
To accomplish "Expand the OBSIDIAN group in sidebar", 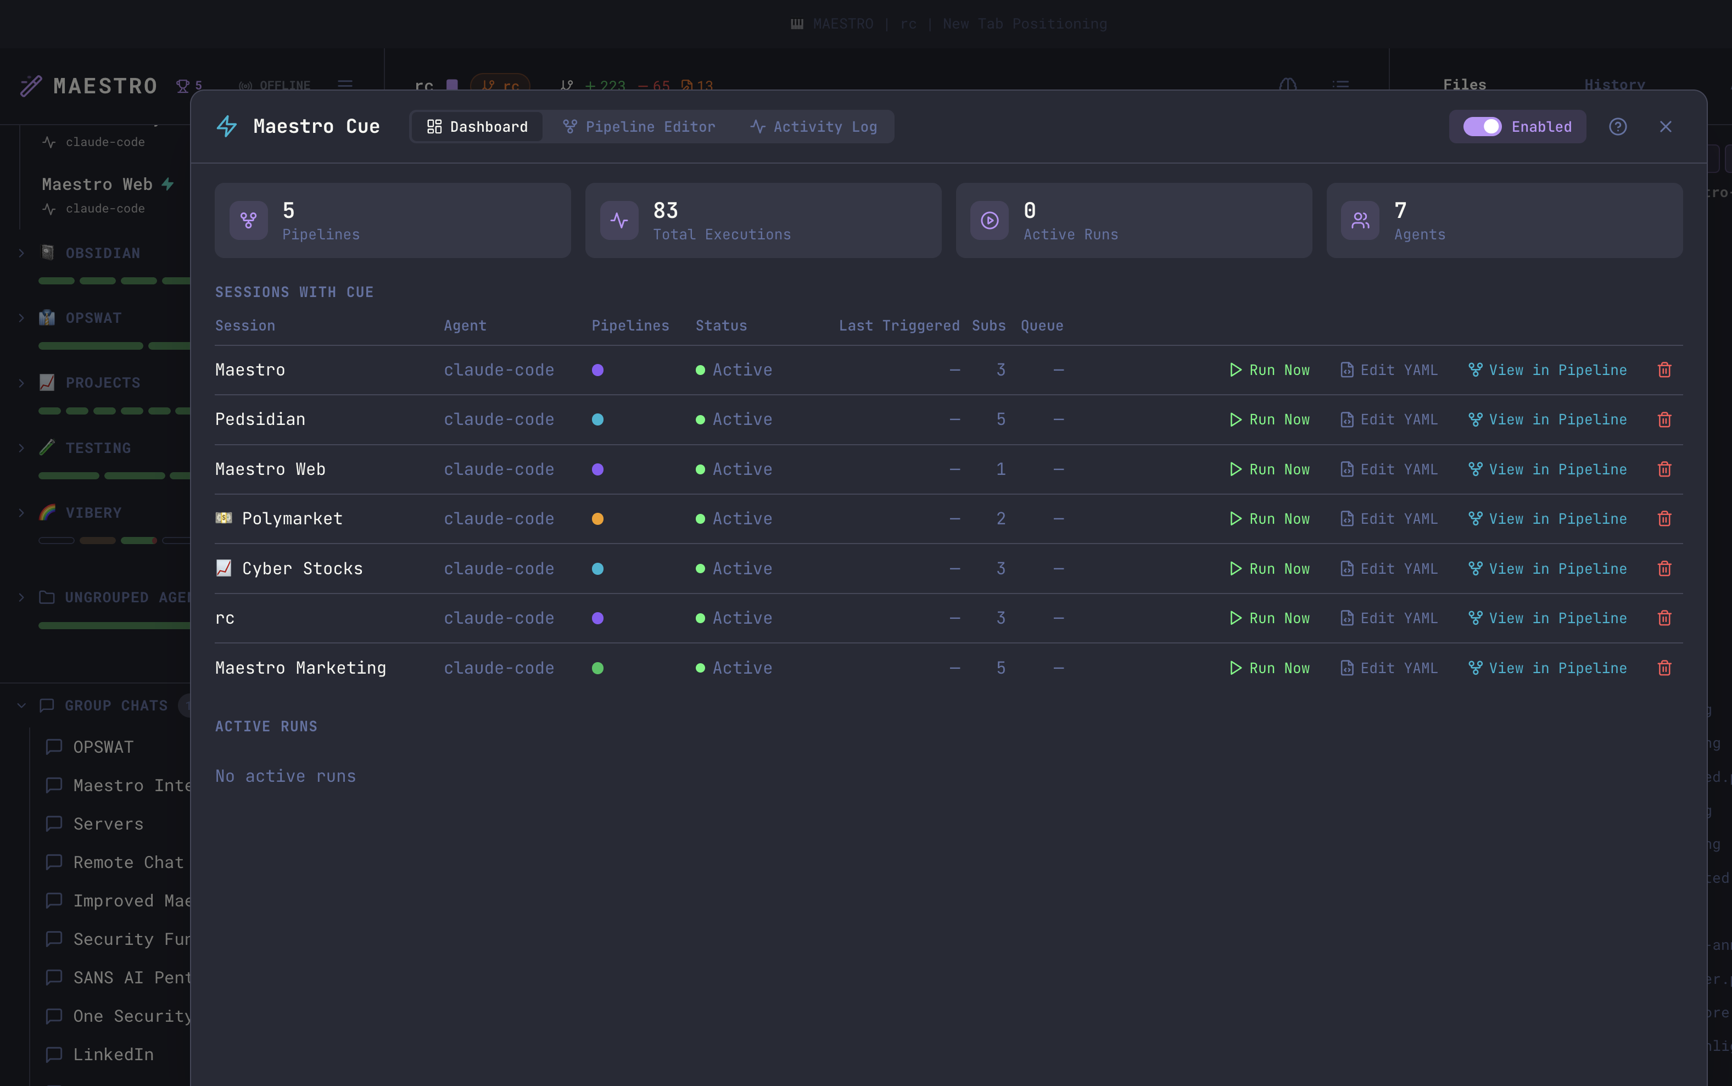I will click(x=21, y=253).
